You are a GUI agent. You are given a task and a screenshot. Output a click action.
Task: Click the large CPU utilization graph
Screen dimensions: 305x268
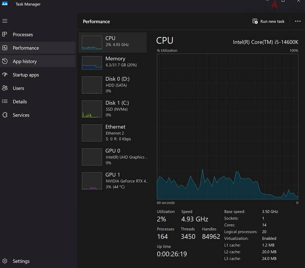click(x=228, y=127)
